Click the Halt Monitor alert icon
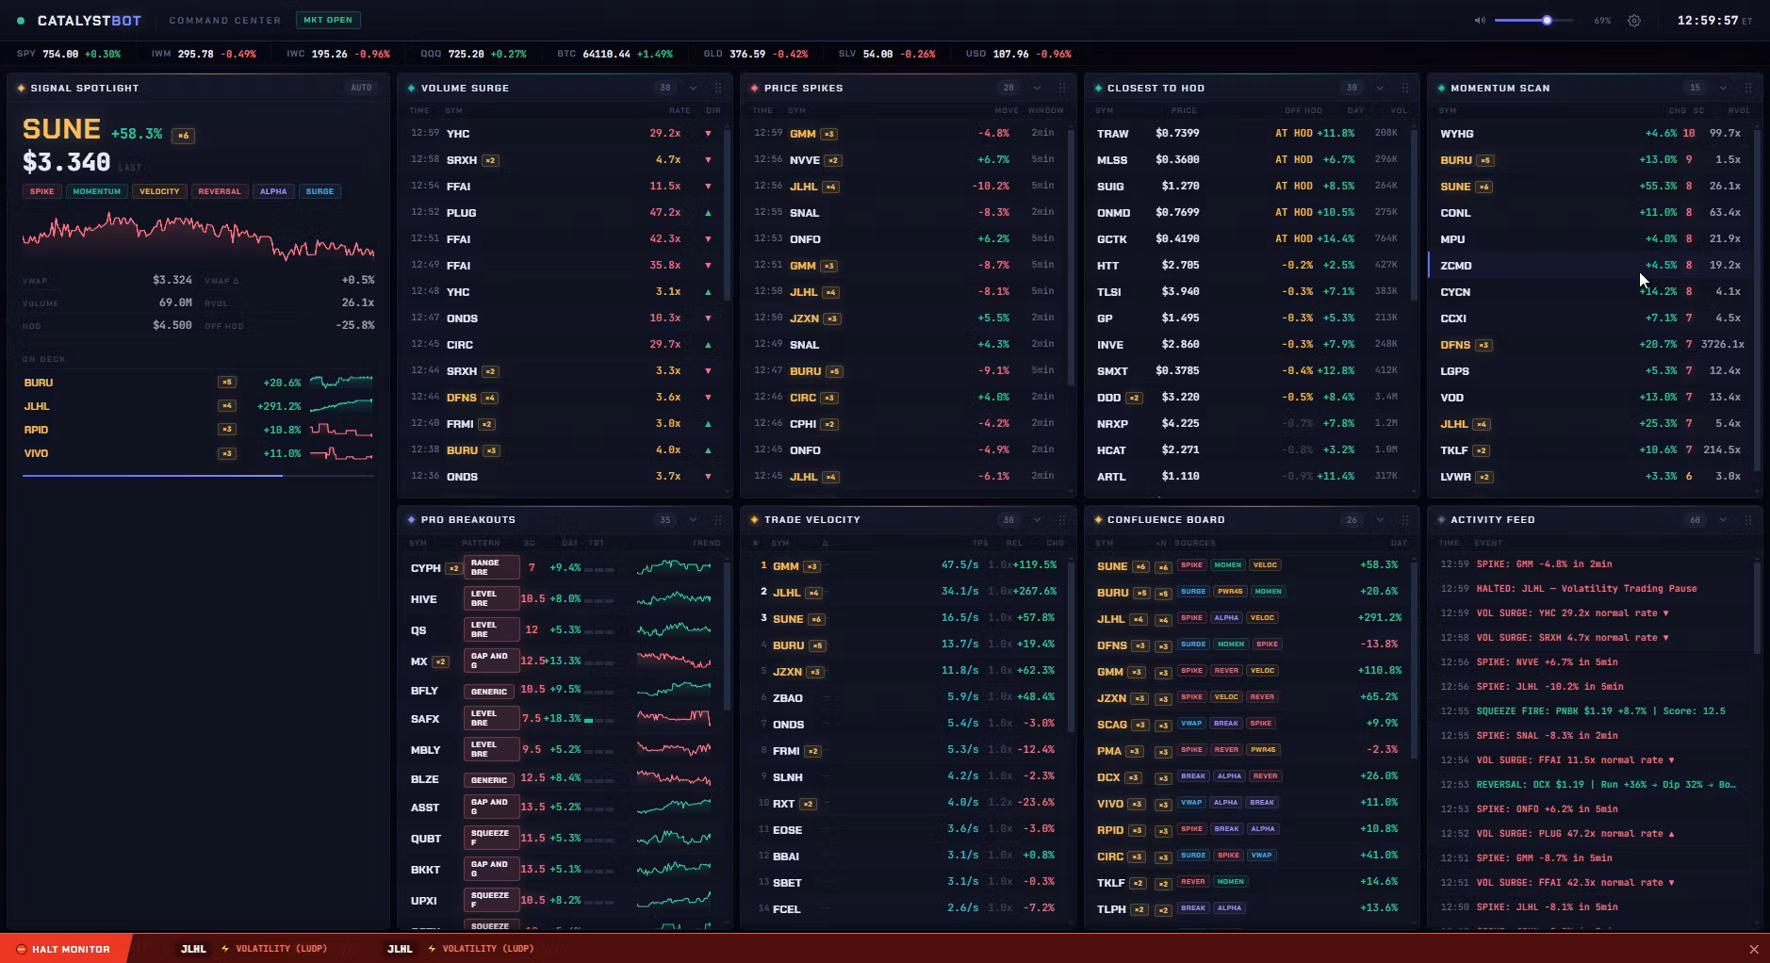The image size is (1770, 963). point(21,949)
